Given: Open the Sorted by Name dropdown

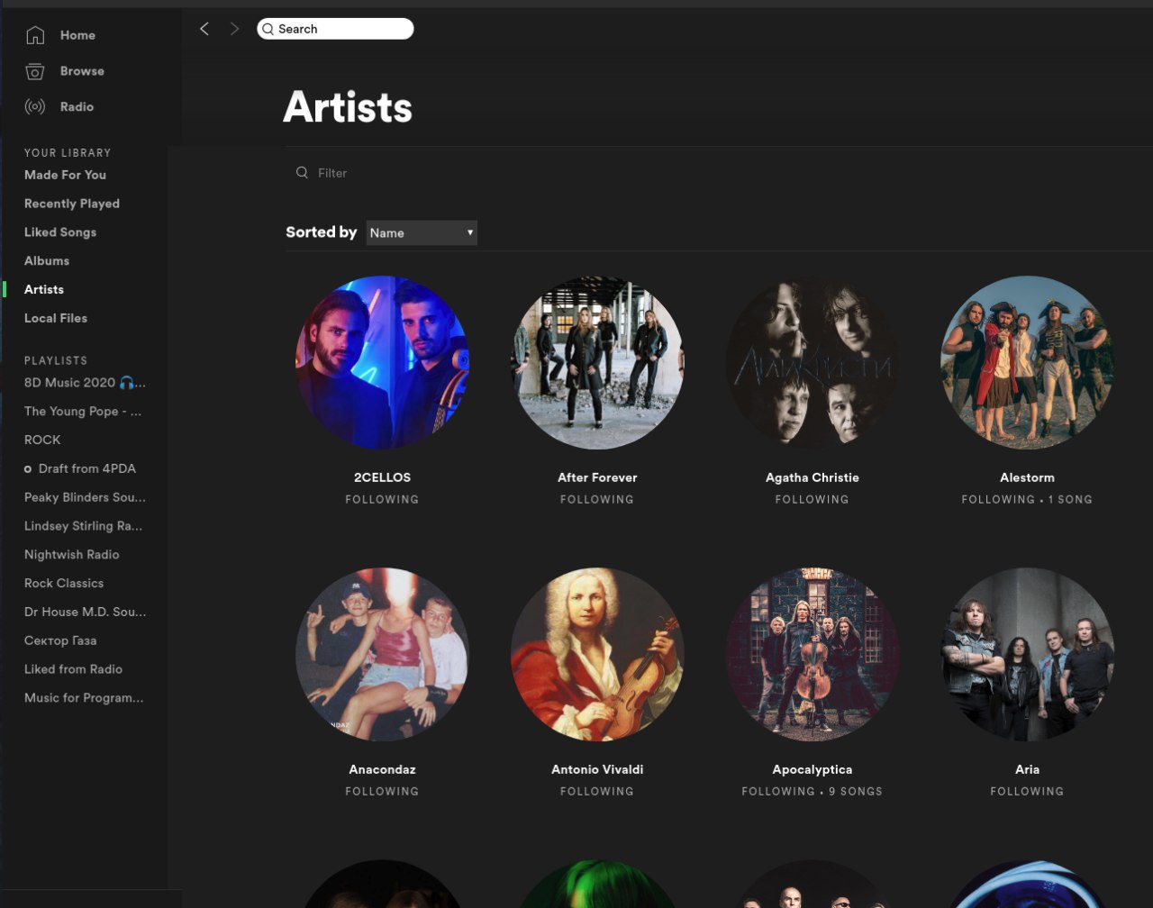Looking at the screenshot, I should pyautogui.click(x=422, y=232).
